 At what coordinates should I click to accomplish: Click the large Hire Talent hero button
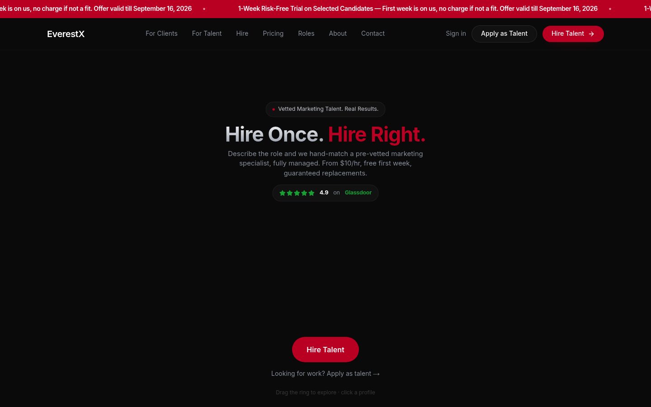(325, 350)
